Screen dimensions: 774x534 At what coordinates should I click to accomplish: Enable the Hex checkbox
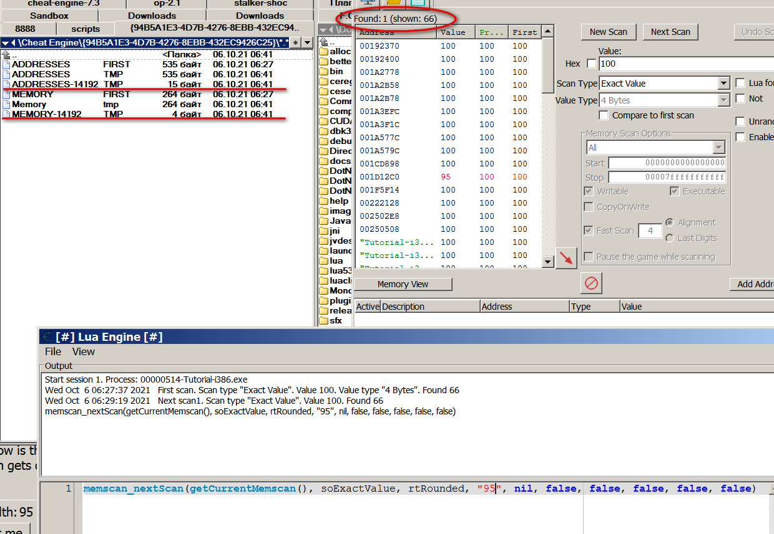click(591, 64)
